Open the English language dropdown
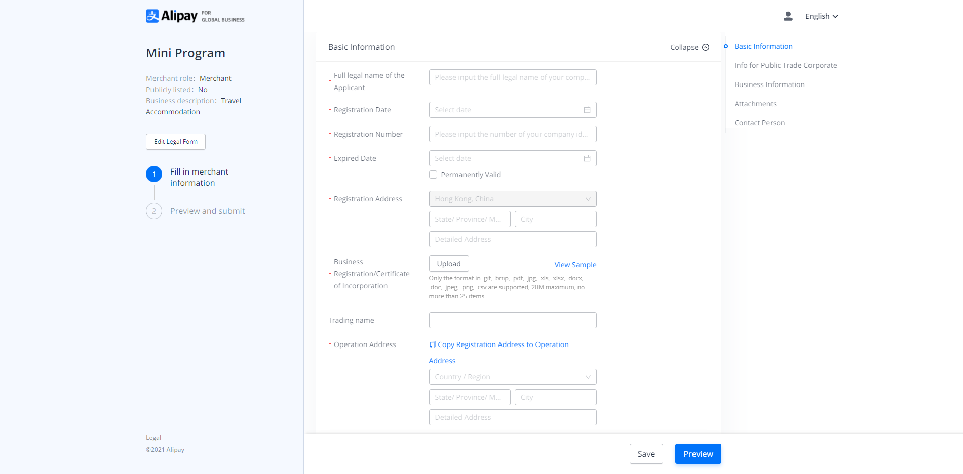 (821, 16)
